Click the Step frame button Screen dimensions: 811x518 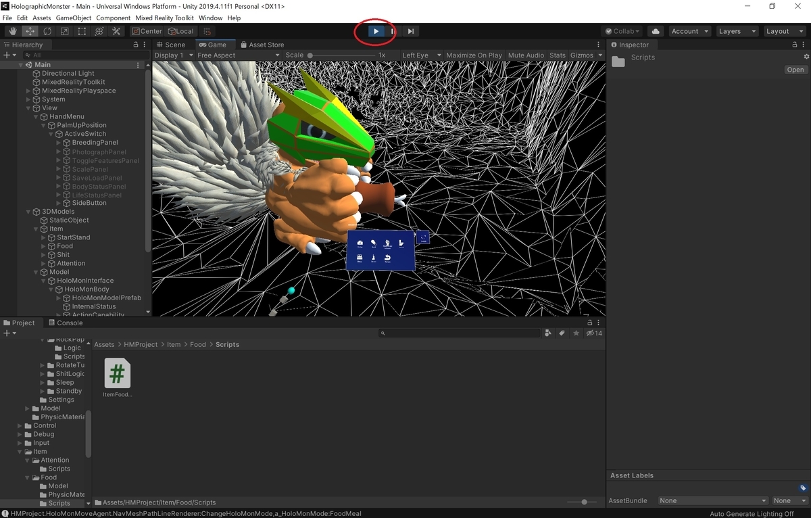pos(410,31)
